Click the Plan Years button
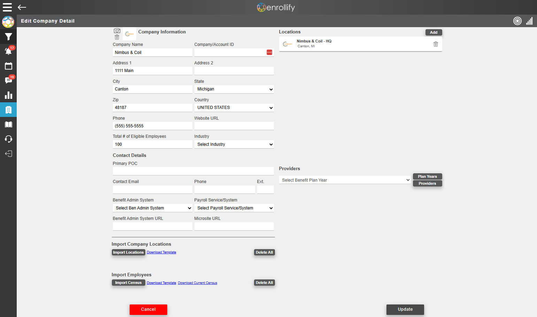 (427, 176)
